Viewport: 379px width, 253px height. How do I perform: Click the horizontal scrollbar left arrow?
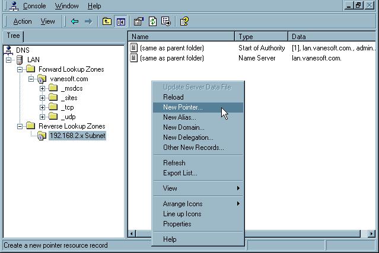[x=132, y=234]
